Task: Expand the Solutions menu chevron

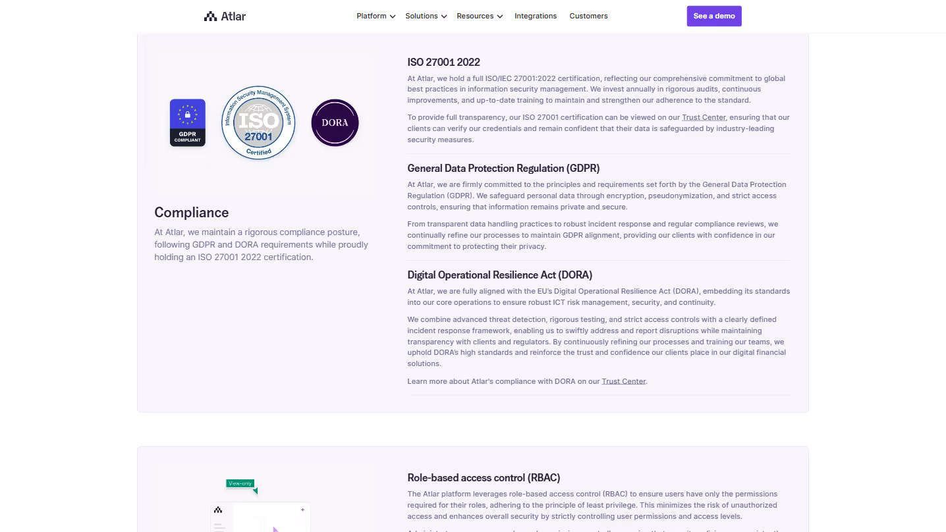Action: (x=444, y=16)
